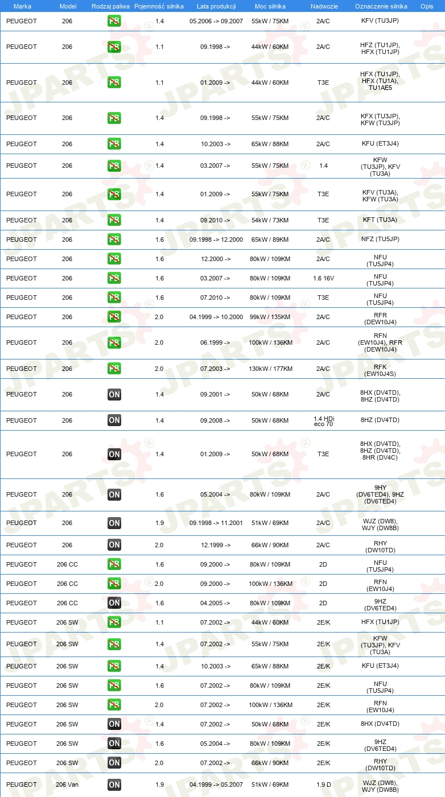The image size is (445, 797).
Task: Click the ON icon in the 206 SW 05.2004 row
Action: click(114, 744)
